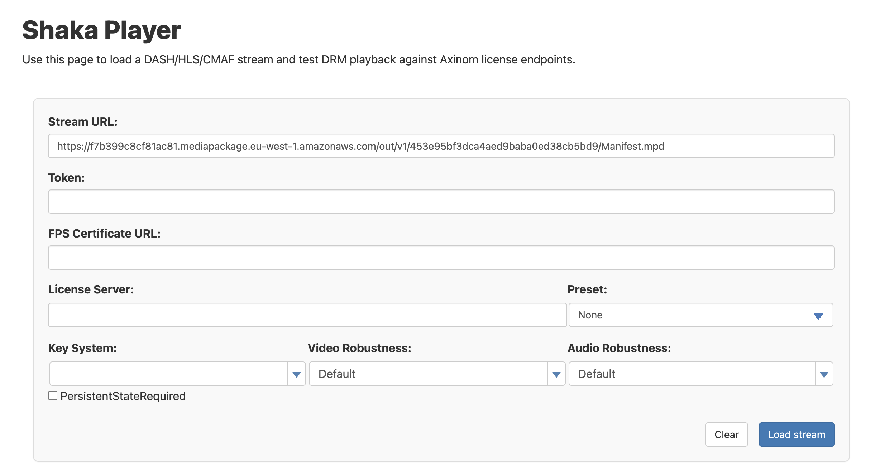Click the Stream URL label
This screenshot has height=475, width=880.
pyautogui.click(x=83, y=122)
